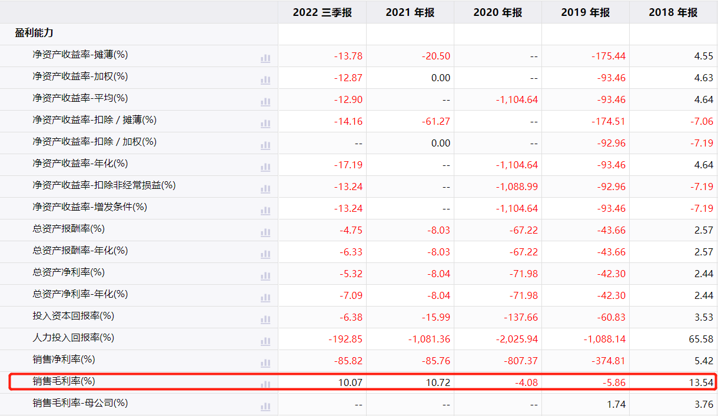
Task: Select the 2021 年报 column header
Action: tap(410, 12)
